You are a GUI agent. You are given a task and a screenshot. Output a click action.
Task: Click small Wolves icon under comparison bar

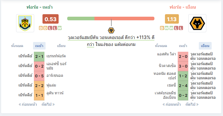[111, 31]
